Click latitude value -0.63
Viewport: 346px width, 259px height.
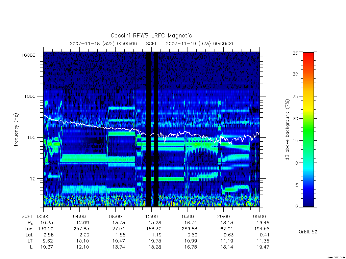pyautogui.click(x=227, y=235)
